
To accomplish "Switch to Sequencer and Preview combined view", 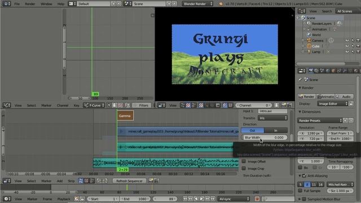I will [92, 181].
